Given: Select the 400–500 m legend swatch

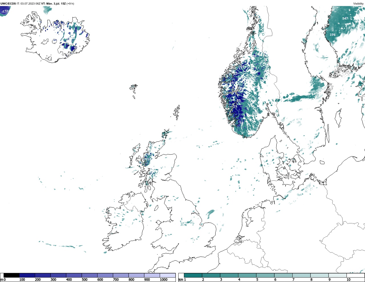Looking at the screenshot, I should pos(74,275).
